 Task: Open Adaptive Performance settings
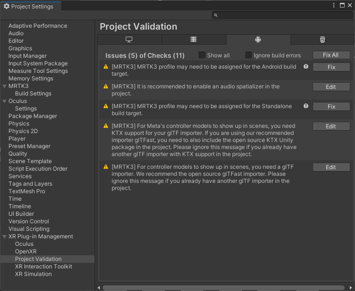pyautogui.click(x=38, y=26)
